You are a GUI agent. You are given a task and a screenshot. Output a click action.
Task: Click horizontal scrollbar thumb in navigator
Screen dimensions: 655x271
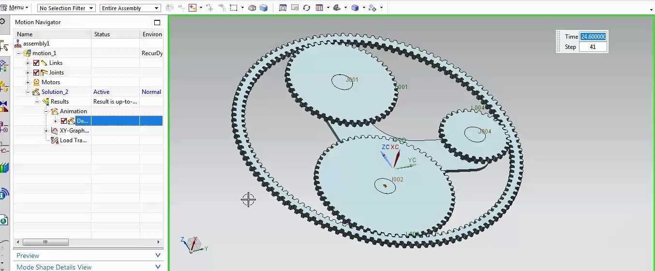click(45, 242)
